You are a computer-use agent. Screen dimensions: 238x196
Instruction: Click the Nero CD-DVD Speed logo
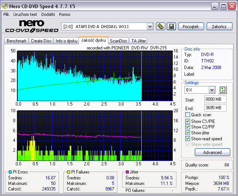coord(32,26)
